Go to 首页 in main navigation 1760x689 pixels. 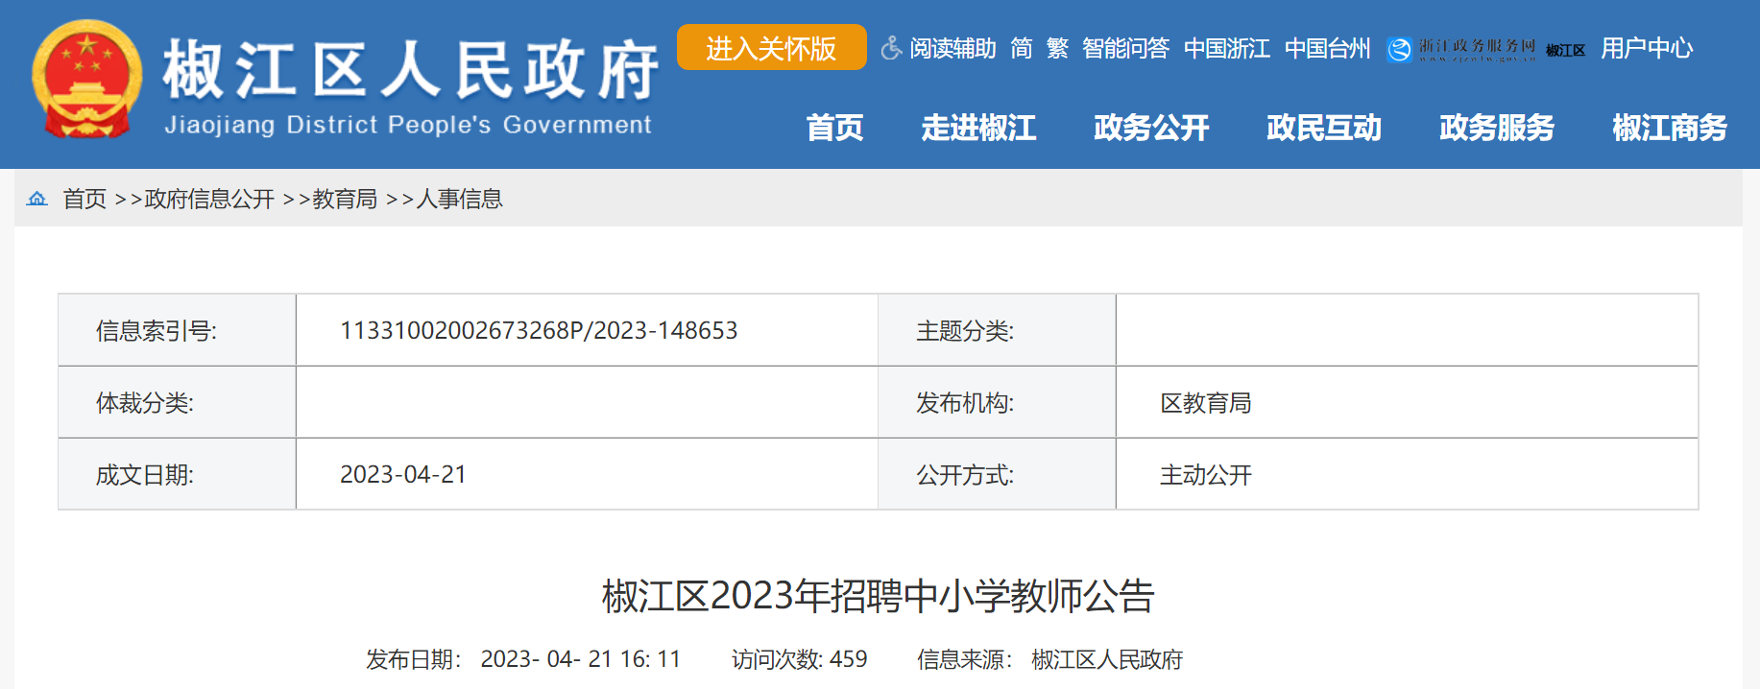(834, 128)
